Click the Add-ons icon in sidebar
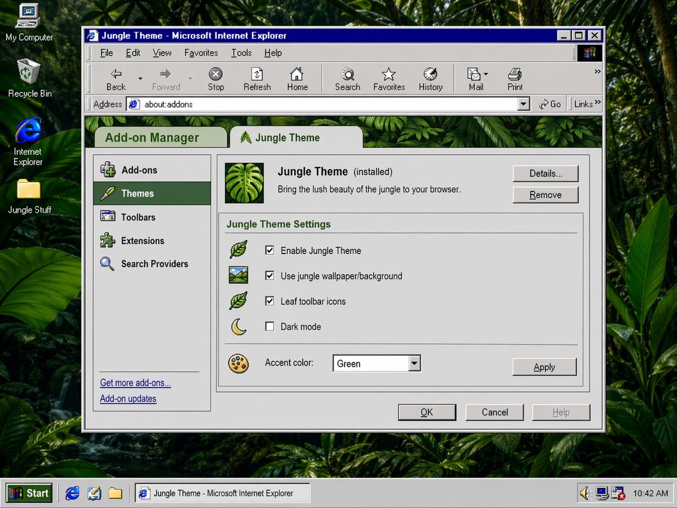The image size is (677, 508). click(x=107, y=169)
